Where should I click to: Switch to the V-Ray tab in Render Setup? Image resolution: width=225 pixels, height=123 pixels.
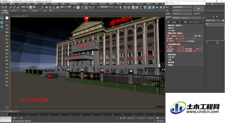(x=174, y=22)
